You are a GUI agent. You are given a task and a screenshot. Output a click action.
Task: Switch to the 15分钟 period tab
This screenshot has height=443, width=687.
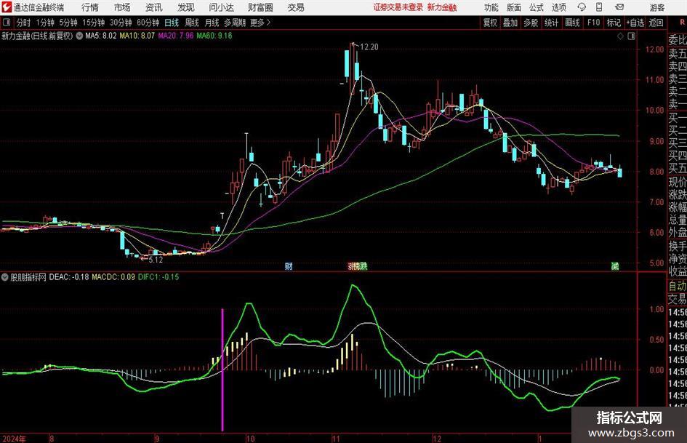pyautogui.click(x=93, y=23)
